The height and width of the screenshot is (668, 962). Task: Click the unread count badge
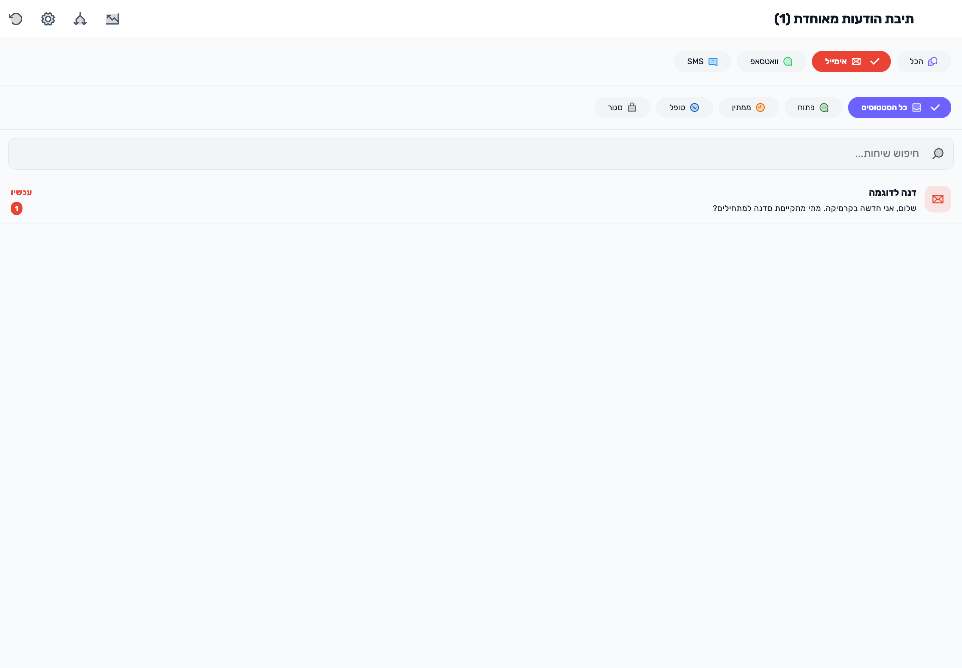pos(17,208)
